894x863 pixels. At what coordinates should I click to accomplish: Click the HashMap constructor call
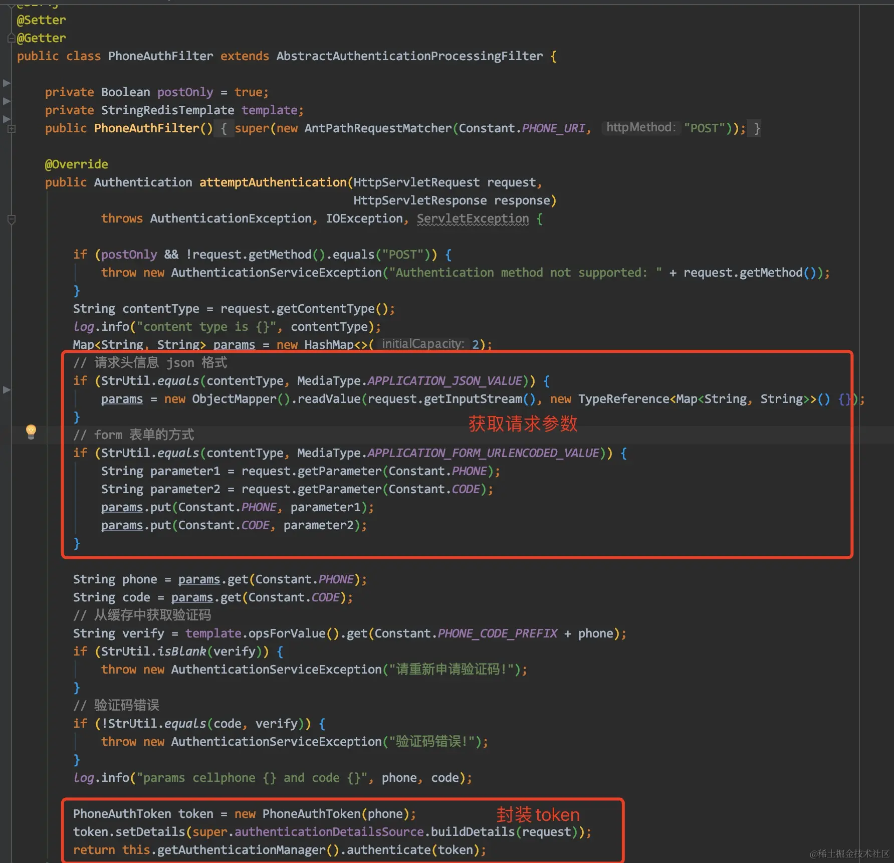[x=329, y=345]
